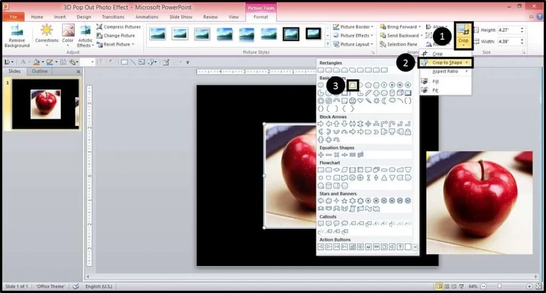The width and height of the screenshot is (546, 293).
Task: Select the first rectangle in Rectangles
Action: coord(320,70)
